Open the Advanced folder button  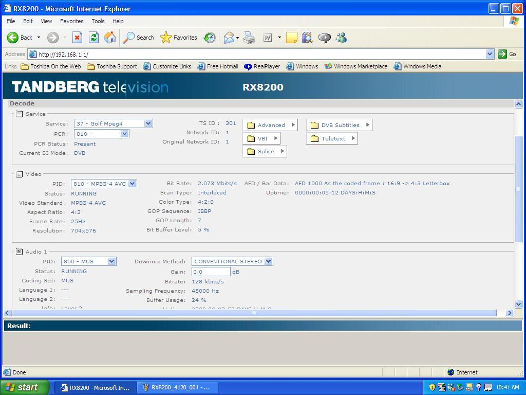coord(270,125)
